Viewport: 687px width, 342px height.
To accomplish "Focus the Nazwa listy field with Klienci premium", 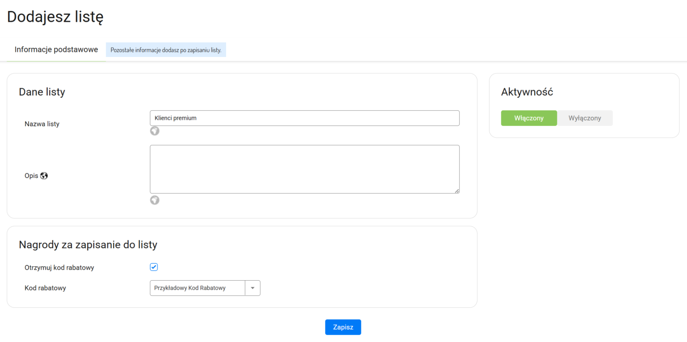I will [x=304, y=118].
